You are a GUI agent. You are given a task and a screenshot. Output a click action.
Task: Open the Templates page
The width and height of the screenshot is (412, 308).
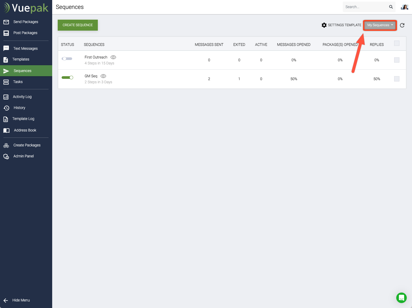(x=21, y=59)
